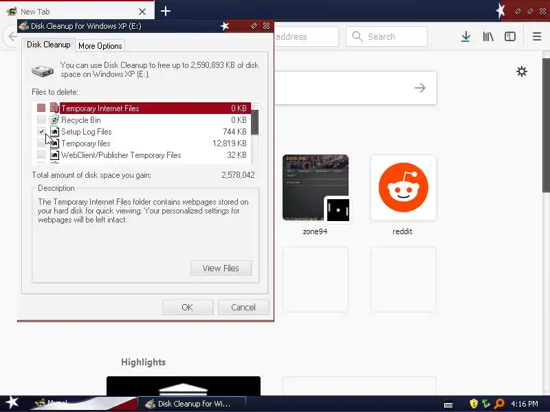Tick the Temporary files checkbox
The width and height of the screenshot is (550, 412).
(x=41, y=143)
